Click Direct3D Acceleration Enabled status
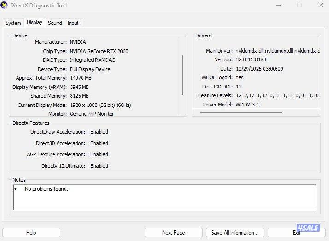The height and width of the screenshot is (241, 329). pos(99,143)
